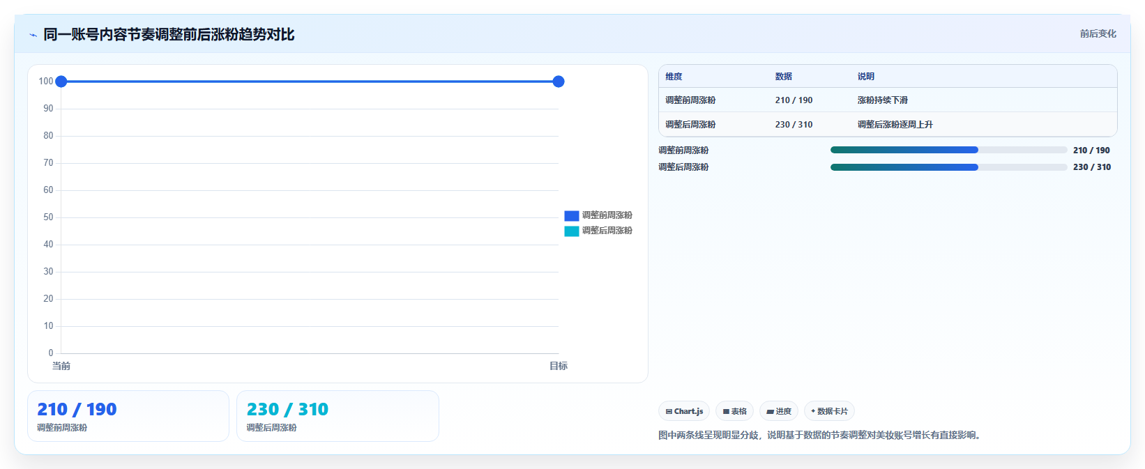The width and height of the screenshot is (1145, 469).
Task: Select table cell 涨粉持续下滑
Action: (x=882, y=100)
